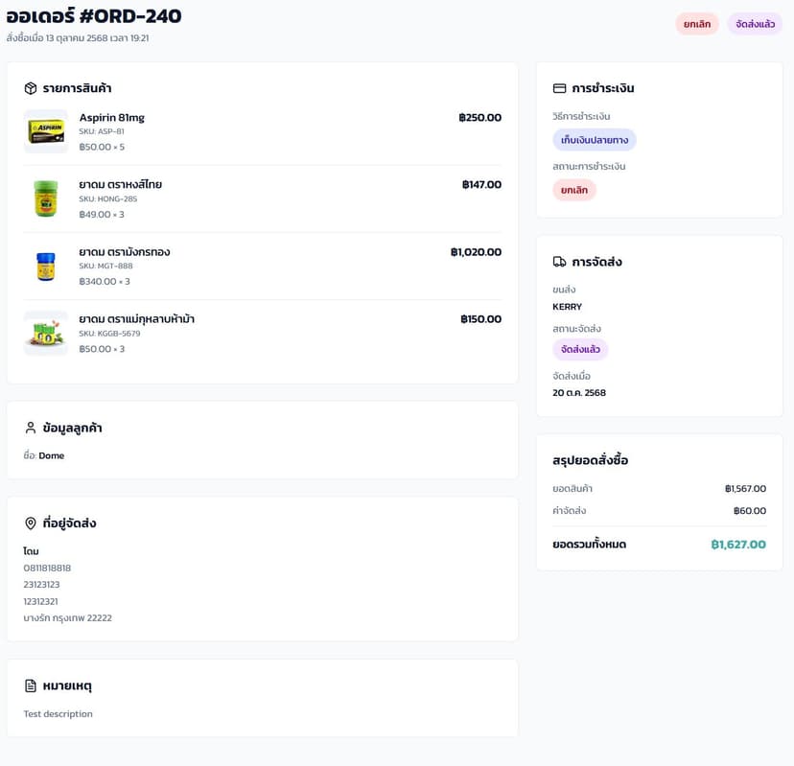The height and width of the screenshot is (766, 794).
Task: Click the SKU: MGT-888 text
Action: [x=105, y=266]
